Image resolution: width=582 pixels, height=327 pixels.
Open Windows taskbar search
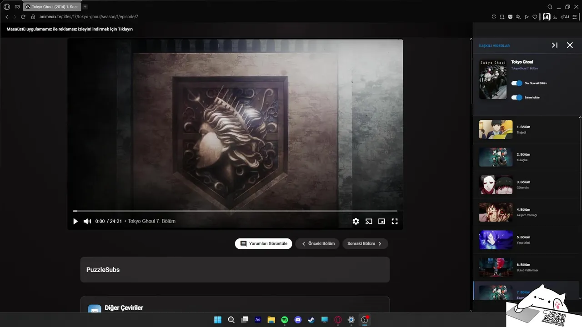[231, 320]
